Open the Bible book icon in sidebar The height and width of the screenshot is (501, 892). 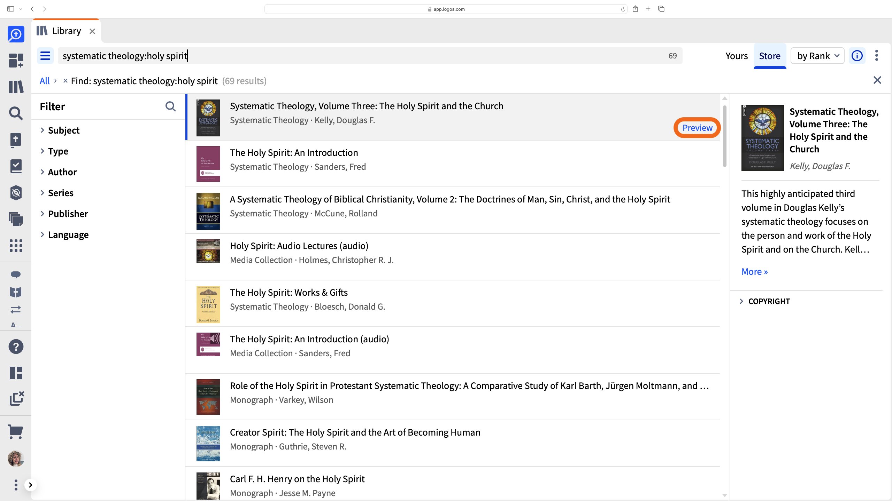16,140
